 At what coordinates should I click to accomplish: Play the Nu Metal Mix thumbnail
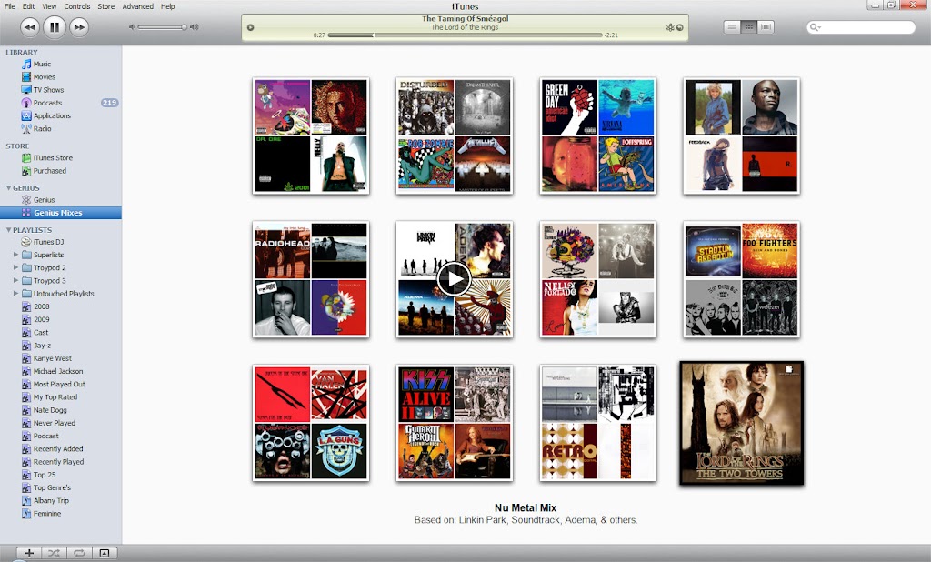pos(454,279)
